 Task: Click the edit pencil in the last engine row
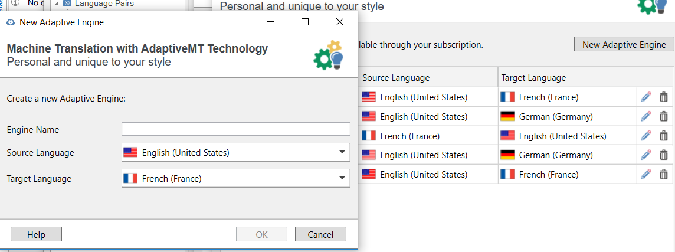tap(646, 174)
